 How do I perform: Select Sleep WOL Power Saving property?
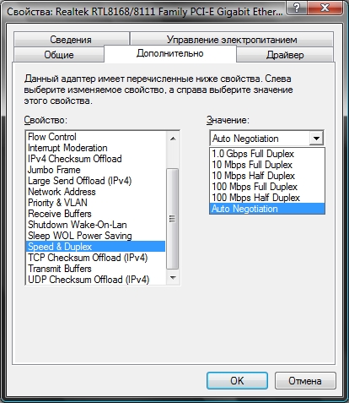95,236
